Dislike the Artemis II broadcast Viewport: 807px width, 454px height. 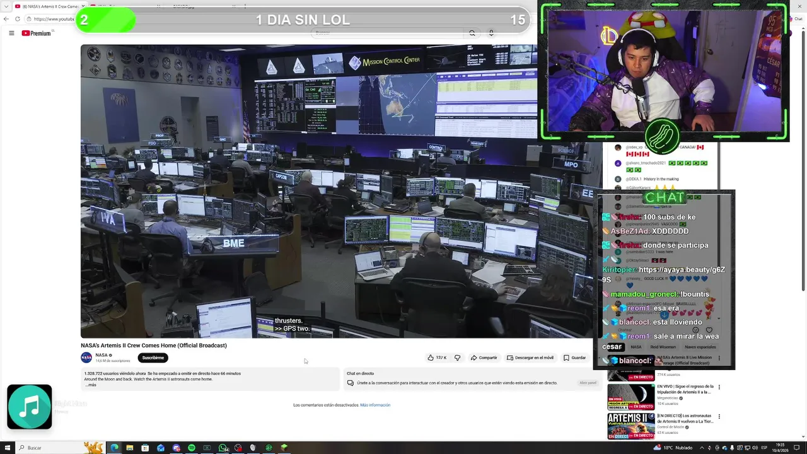[x=457, y=358]
